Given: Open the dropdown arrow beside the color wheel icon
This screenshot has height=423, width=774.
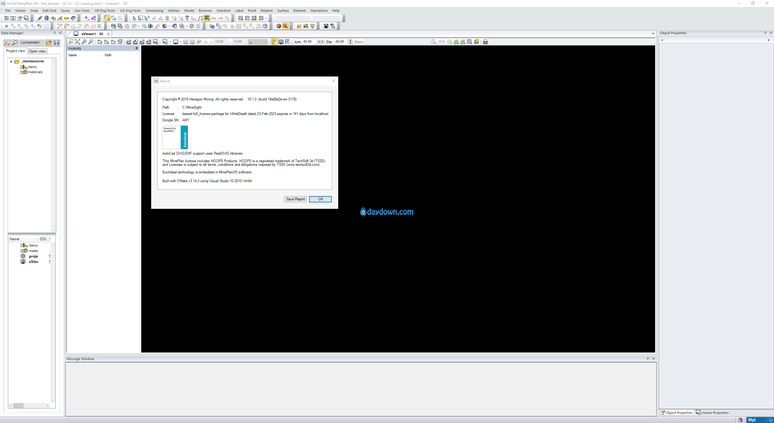Looking at the screenshot, I should click(169, 26).
